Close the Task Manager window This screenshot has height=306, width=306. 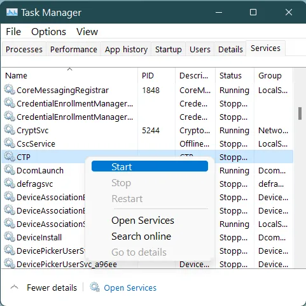pos(289,12)
